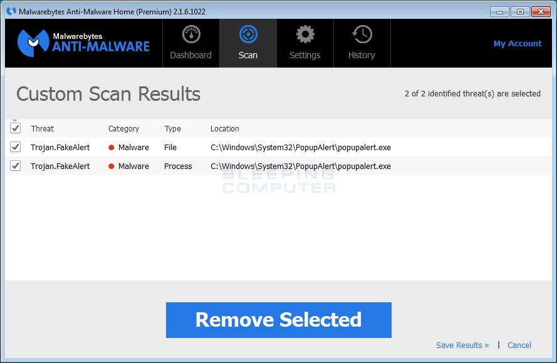Open the My Account link
The image size is (557, 363).
518,44
